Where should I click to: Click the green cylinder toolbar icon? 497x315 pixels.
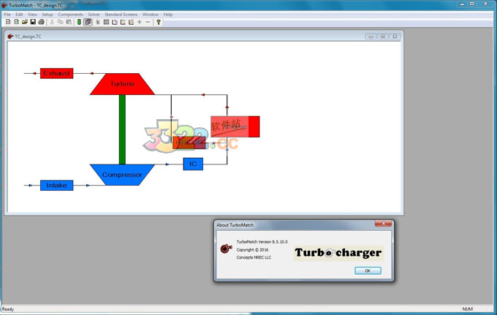[79, 22]
